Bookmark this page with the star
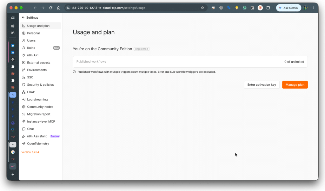Image resolution: width=325 pixels, height=191 pixels. click(x=202, y=8)
